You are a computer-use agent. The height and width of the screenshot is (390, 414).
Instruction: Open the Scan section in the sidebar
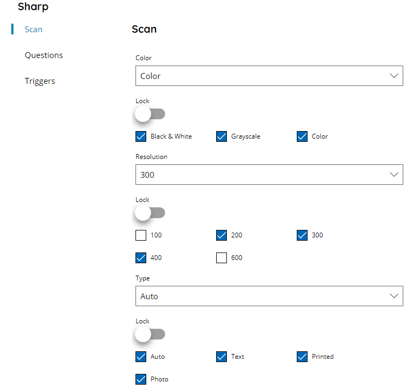[x=33, y=30]
